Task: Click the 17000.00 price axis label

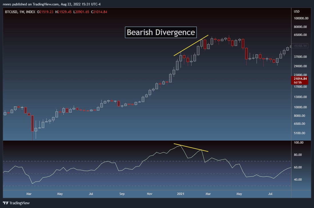Action: (x=300, y=87)
